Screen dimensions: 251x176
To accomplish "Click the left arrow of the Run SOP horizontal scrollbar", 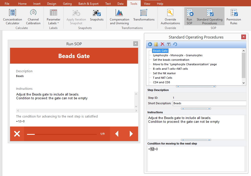I will pyautogui.click(x=18, y=111).
